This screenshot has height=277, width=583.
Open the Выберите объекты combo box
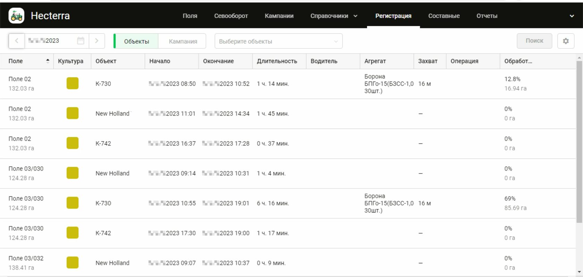pyautogui.click(x=278, y=41)
